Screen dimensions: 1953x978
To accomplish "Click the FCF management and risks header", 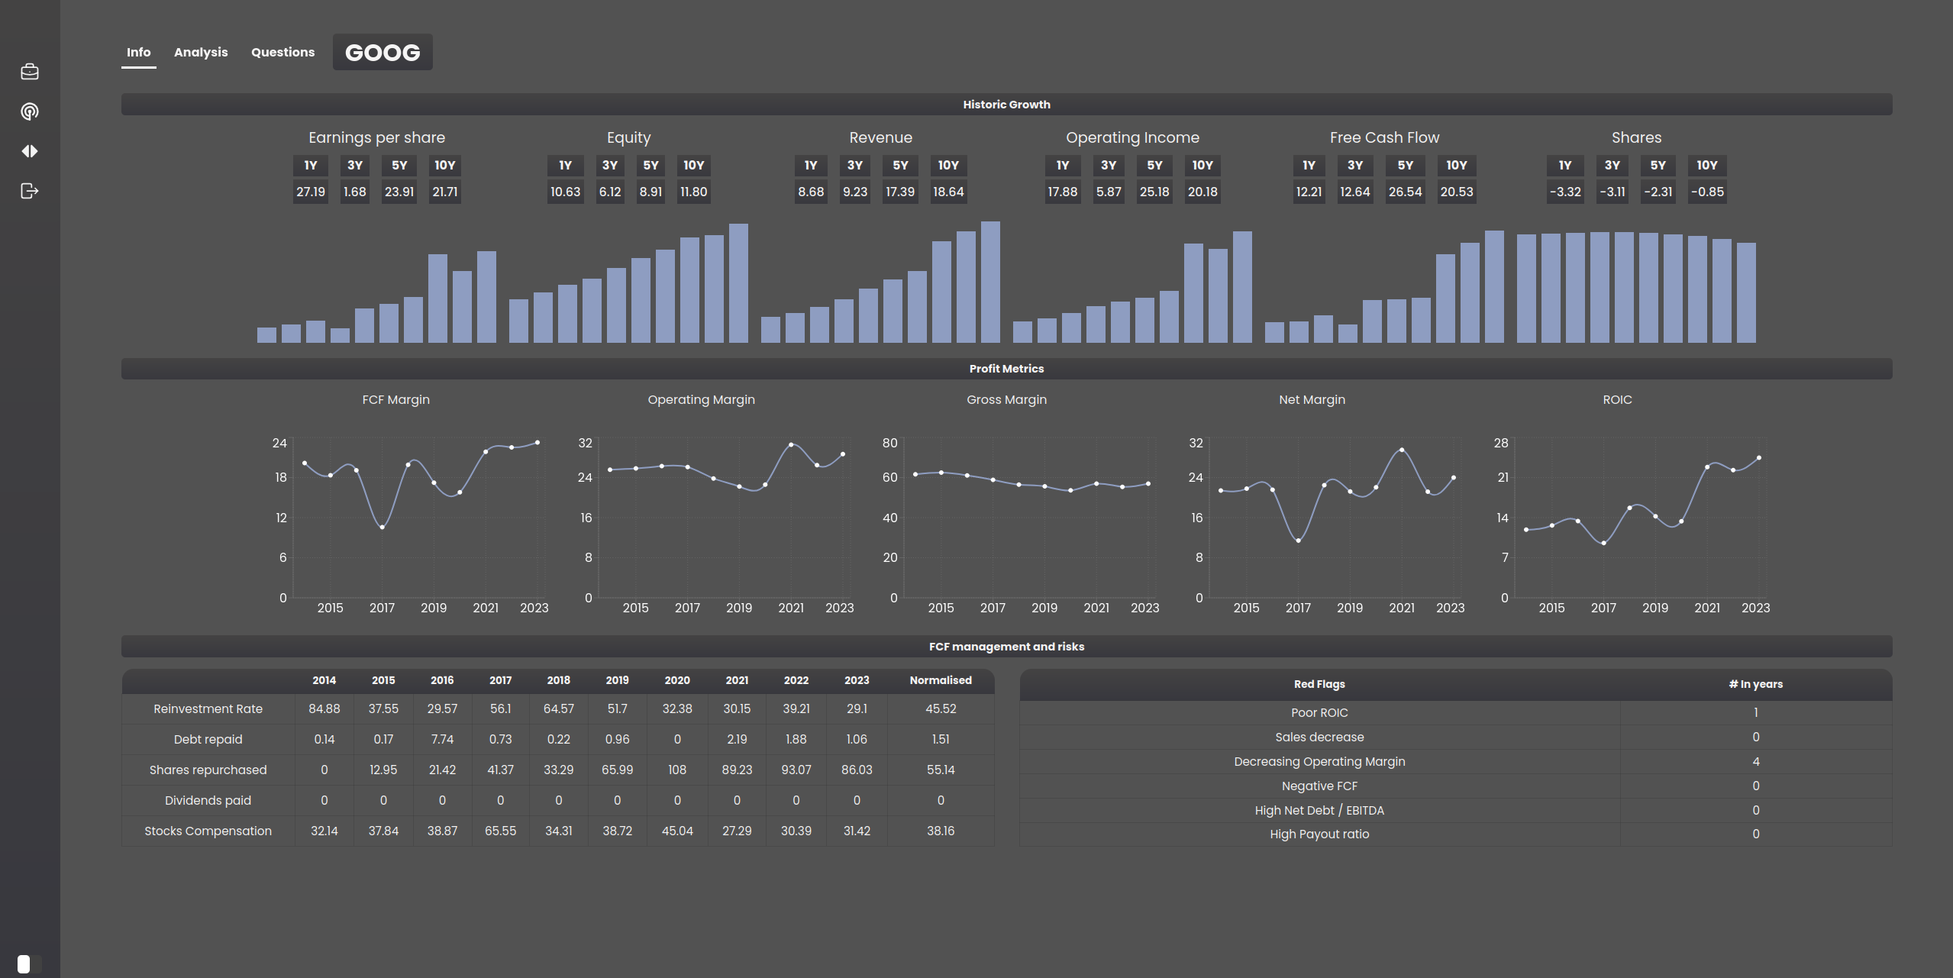I will [1006, 647].
